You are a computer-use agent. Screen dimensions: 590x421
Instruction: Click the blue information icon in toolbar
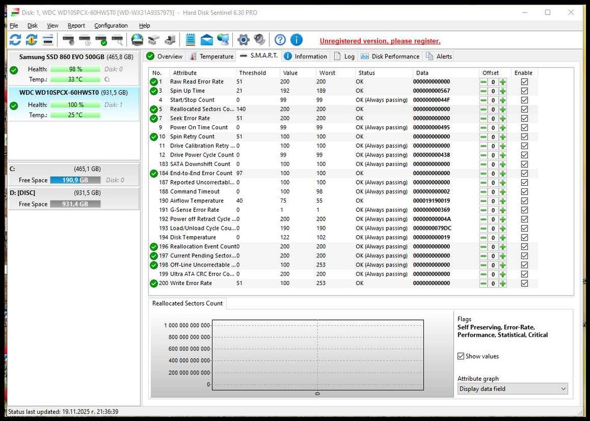296,40
